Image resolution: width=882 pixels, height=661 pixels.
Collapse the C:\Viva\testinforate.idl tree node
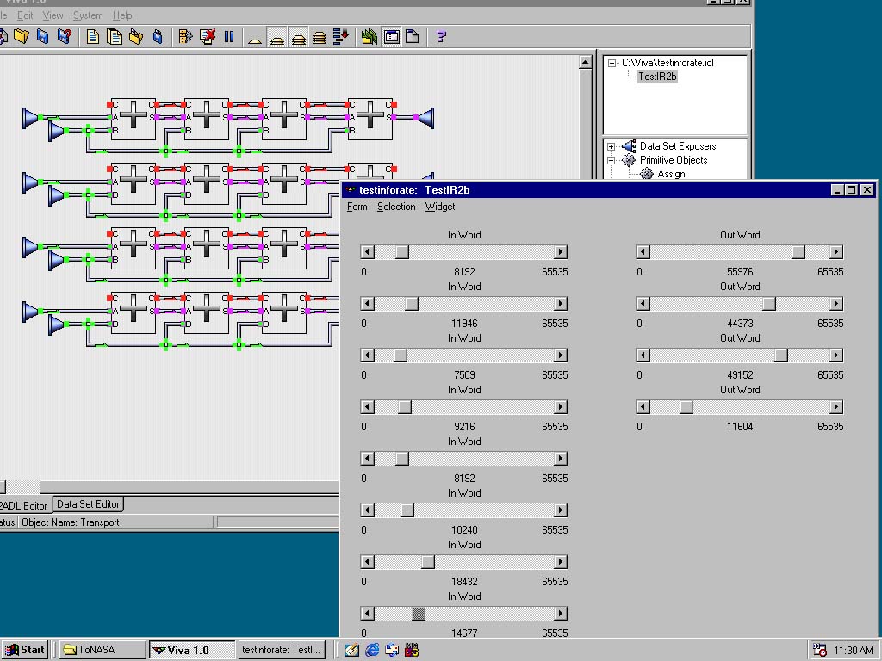point(612,63)
